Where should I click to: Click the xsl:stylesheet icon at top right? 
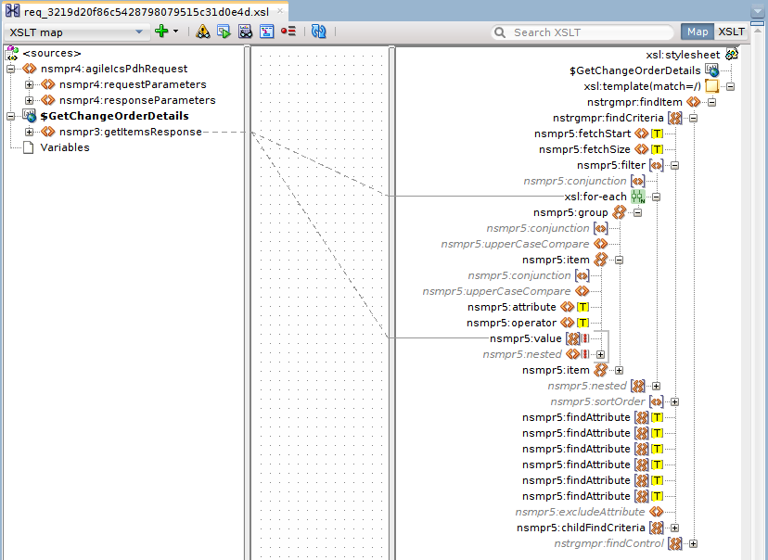pos(732,54)
